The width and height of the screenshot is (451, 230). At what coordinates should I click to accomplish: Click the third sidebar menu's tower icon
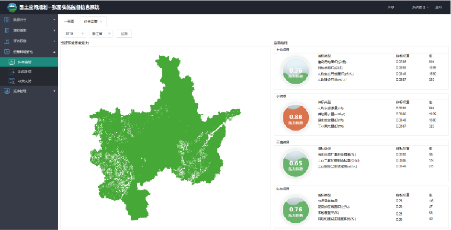pos(7,41)
